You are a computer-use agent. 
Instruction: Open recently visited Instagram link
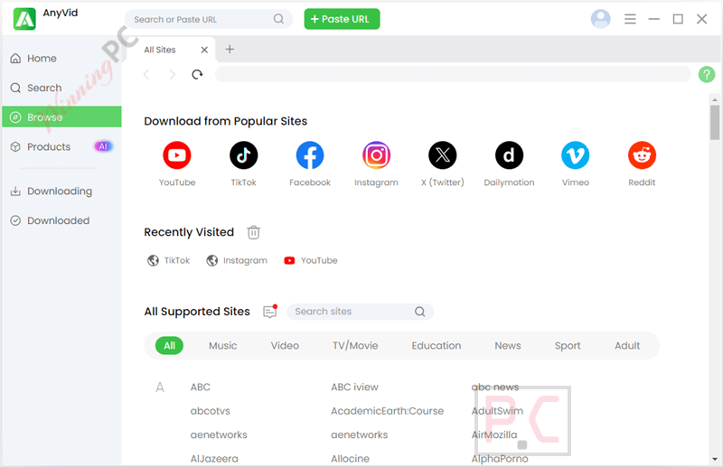[x=237, y=260]
